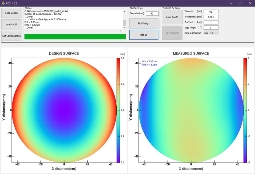Click Get Compensation button

[x=11, y=36]
